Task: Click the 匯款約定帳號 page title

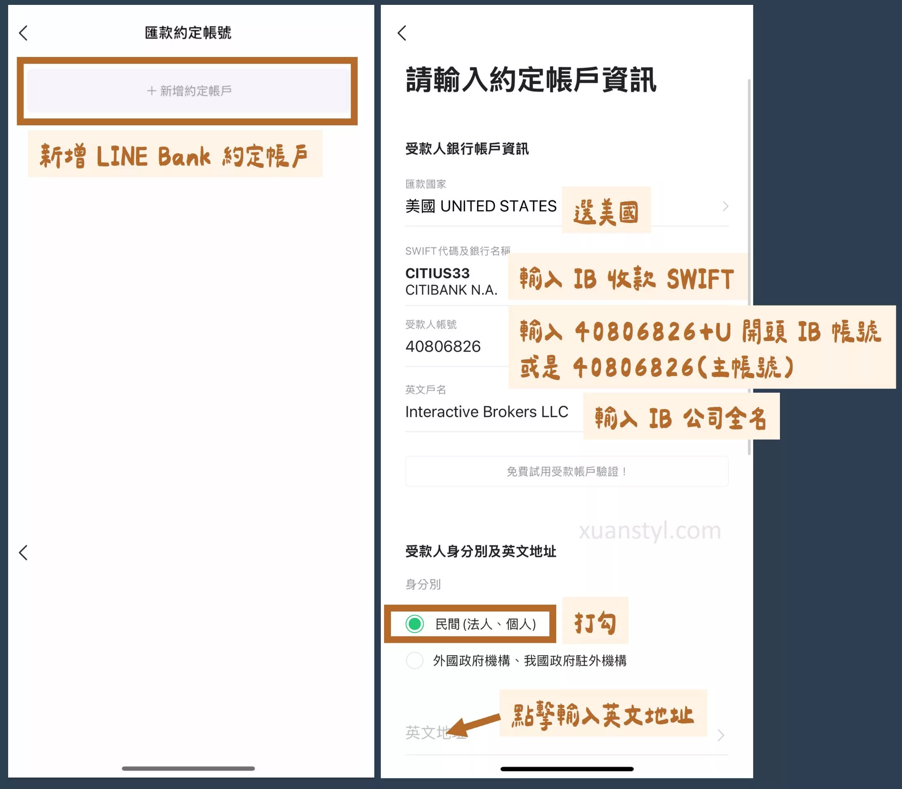Action: (188, 33)
